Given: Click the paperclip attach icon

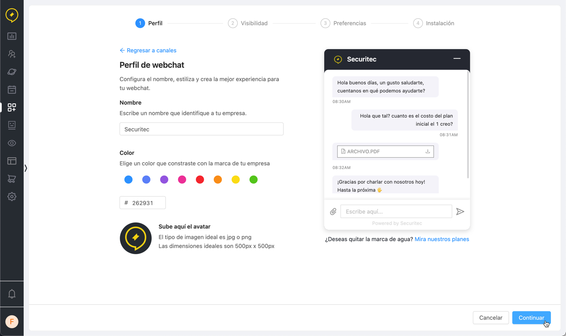Looking at the screenshot, I should click(333, 212).
